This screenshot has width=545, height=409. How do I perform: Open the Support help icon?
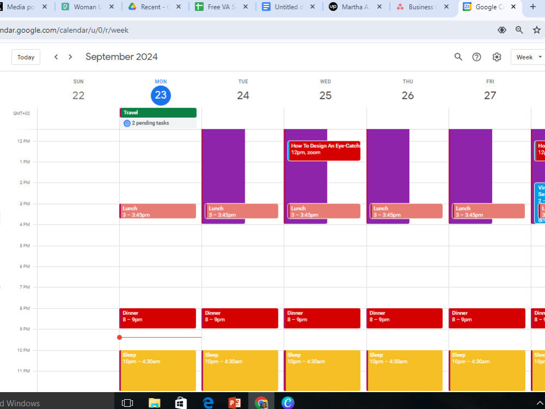pyautogui.click(x=476, y=57)
